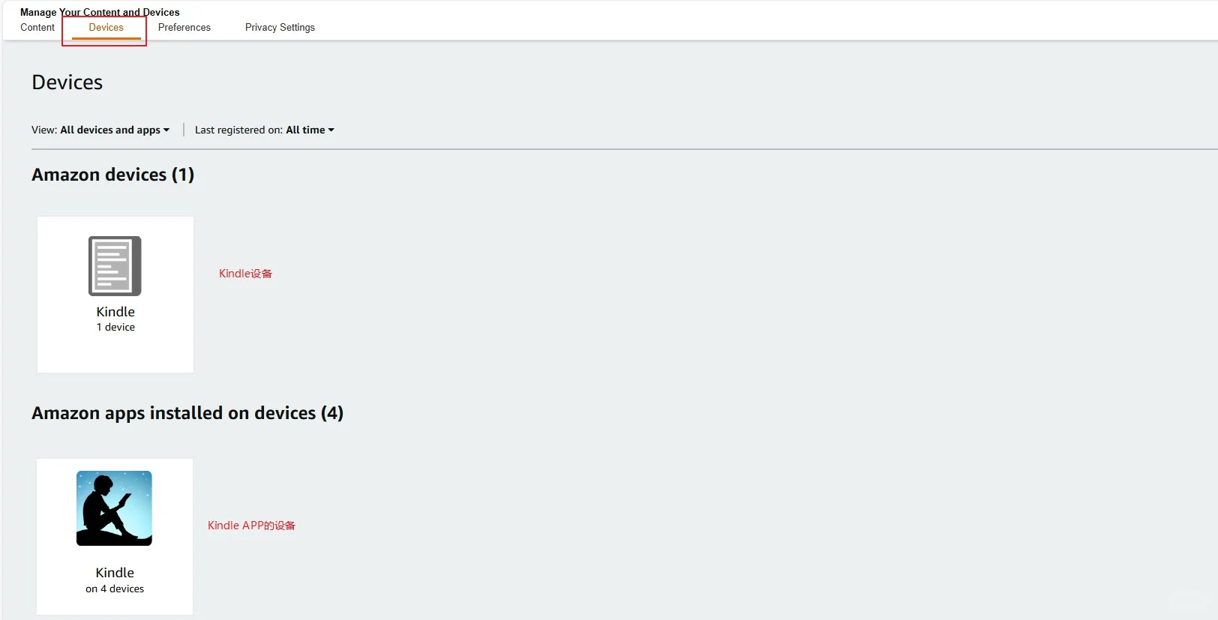
Task: Click the Kindle label under Amazon apps
Action: click(115, 573)
